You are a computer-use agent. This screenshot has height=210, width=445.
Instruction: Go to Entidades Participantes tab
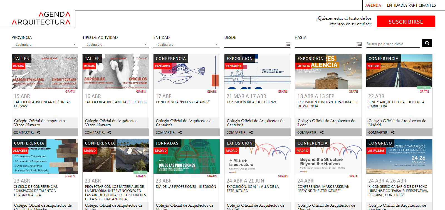411,5
